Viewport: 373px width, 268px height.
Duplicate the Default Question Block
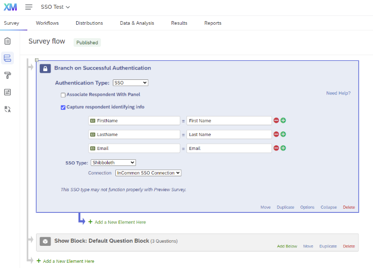pyautogui.click(x=328, y=246)
